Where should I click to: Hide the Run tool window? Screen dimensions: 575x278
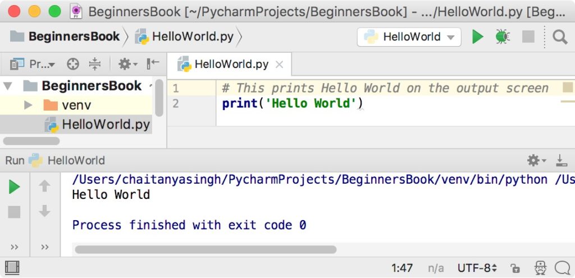[x=560, y=161]
